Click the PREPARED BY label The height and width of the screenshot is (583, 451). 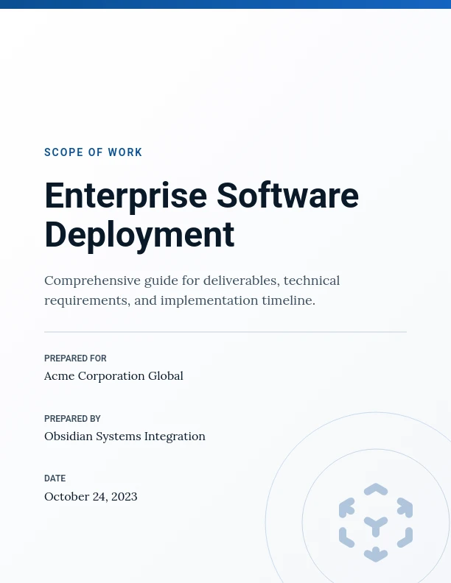coord(72,419)
